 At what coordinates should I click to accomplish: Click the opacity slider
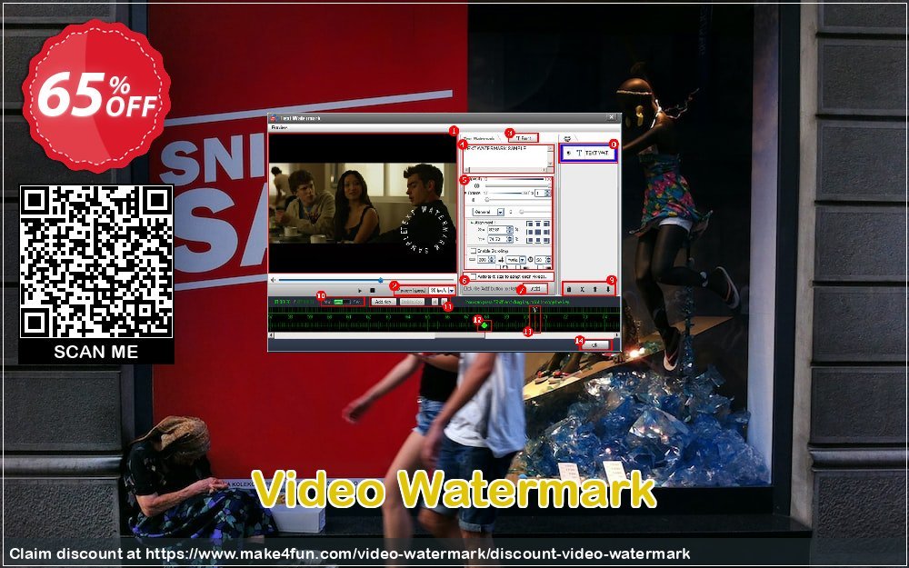coord(517,186)
